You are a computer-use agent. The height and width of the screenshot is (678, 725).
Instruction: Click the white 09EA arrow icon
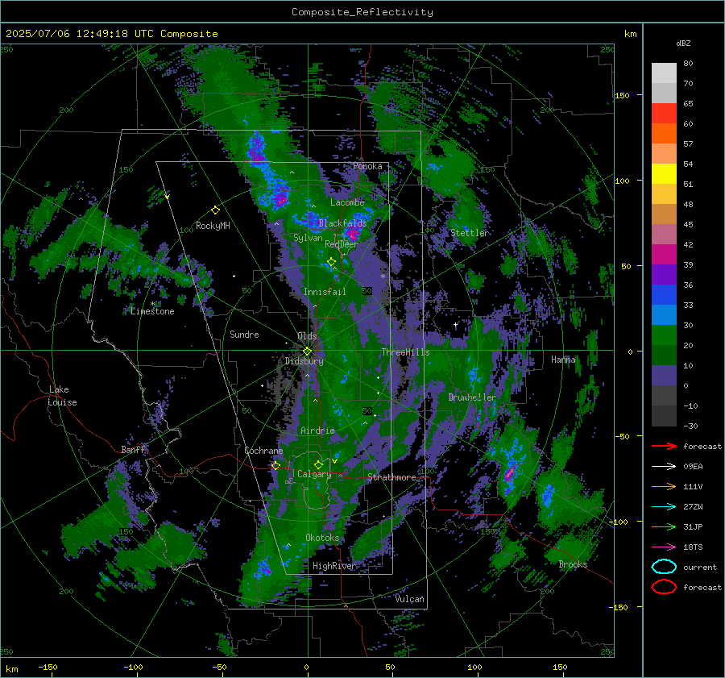click(664, 467)
